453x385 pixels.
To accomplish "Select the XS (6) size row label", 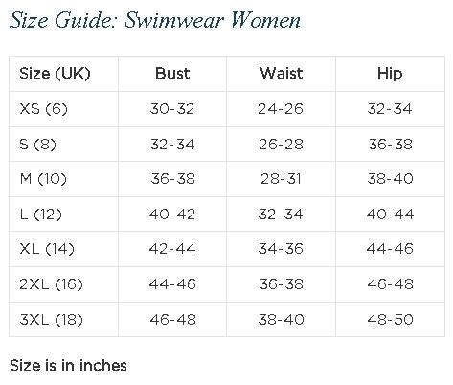I will click(43, 109).
